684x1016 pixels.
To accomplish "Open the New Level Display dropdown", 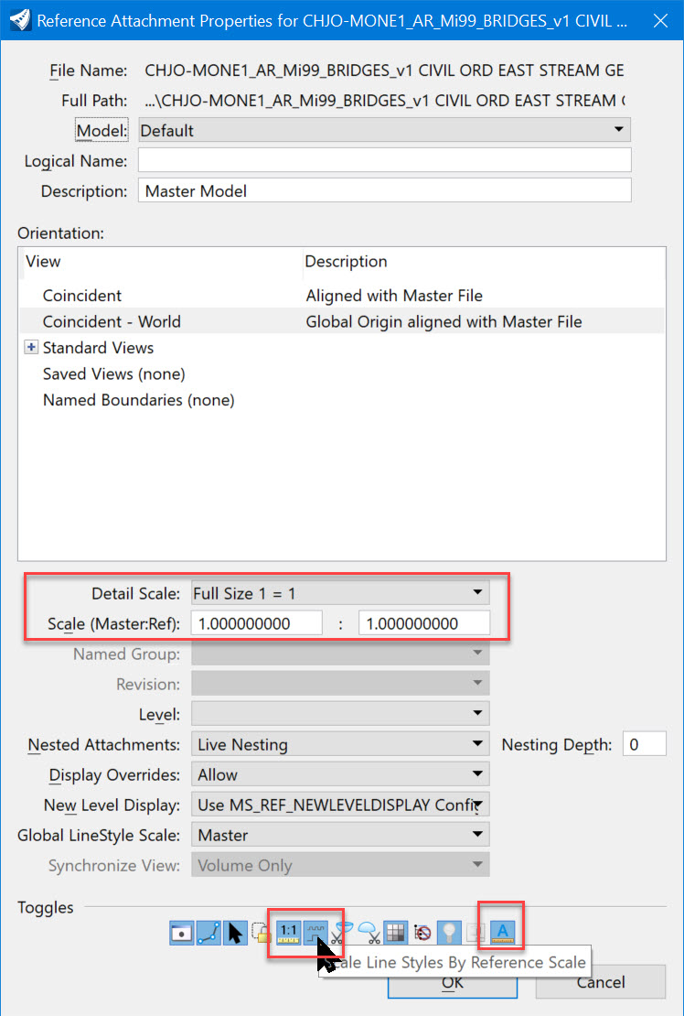I will tap(340, 805).
